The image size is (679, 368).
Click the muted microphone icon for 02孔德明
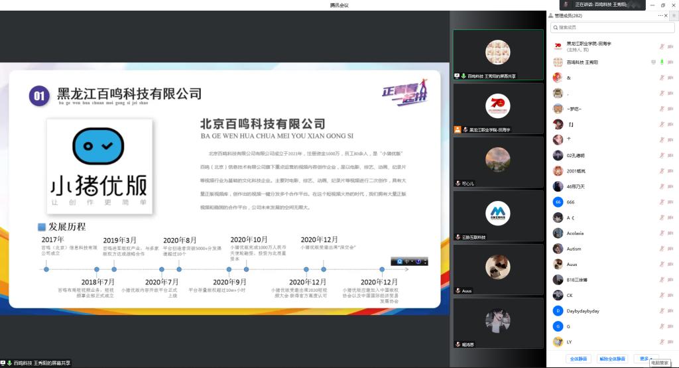point(661,155)
